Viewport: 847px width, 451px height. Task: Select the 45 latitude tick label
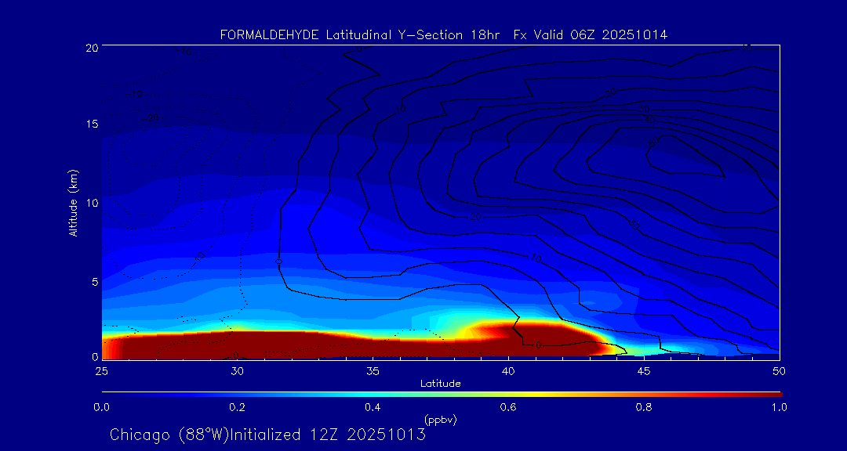coord(644,370)
